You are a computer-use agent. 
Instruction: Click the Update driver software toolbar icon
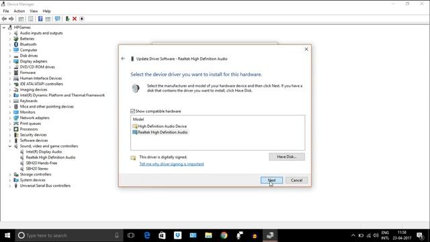point(67,19)
